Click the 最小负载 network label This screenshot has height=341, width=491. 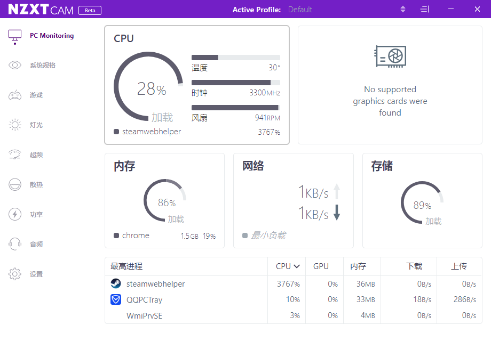tap(268, 236)
